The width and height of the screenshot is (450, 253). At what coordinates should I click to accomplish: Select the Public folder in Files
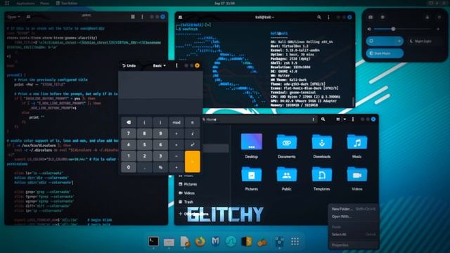click(x=286, y=179)
